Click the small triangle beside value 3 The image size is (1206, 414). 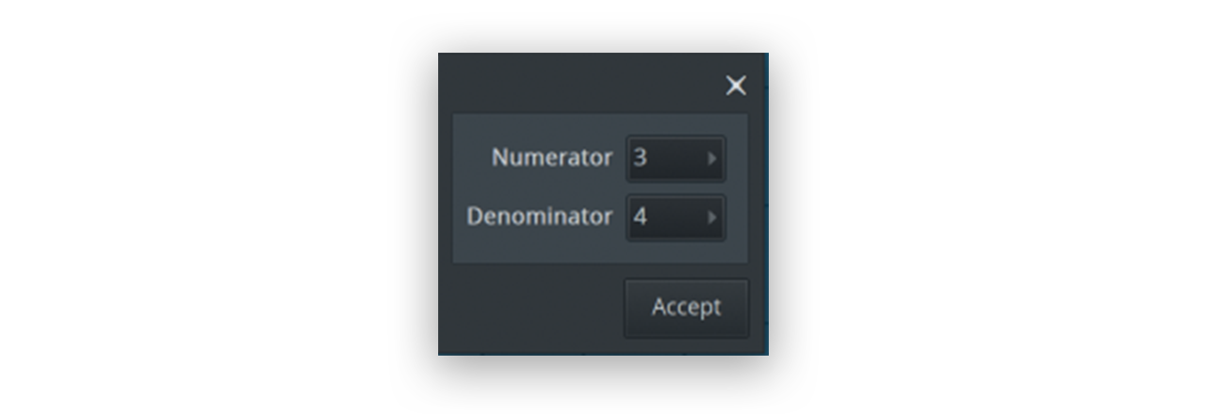712,158
